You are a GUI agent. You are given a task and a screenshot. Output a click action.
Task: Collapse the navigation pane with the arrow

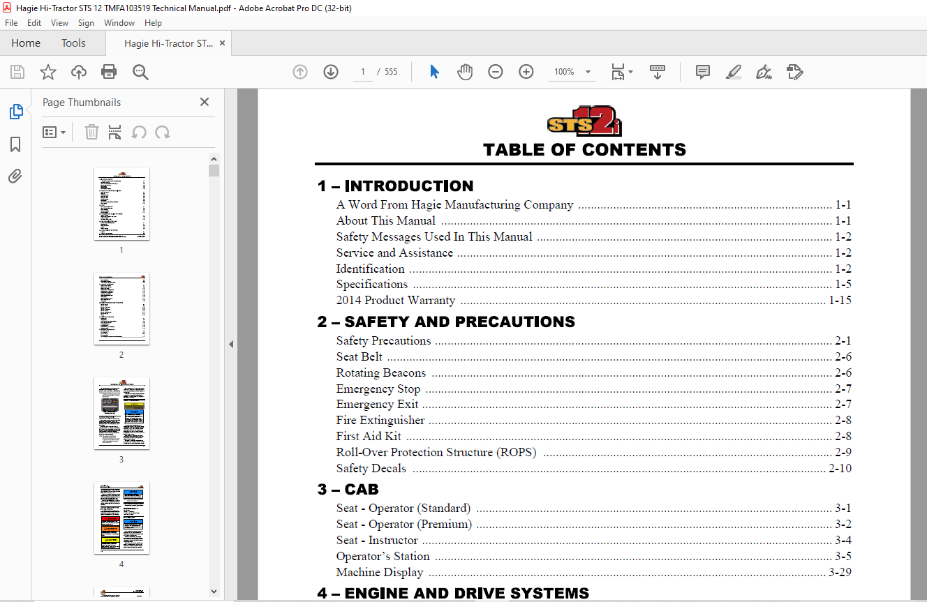click(x=231, y=344)
